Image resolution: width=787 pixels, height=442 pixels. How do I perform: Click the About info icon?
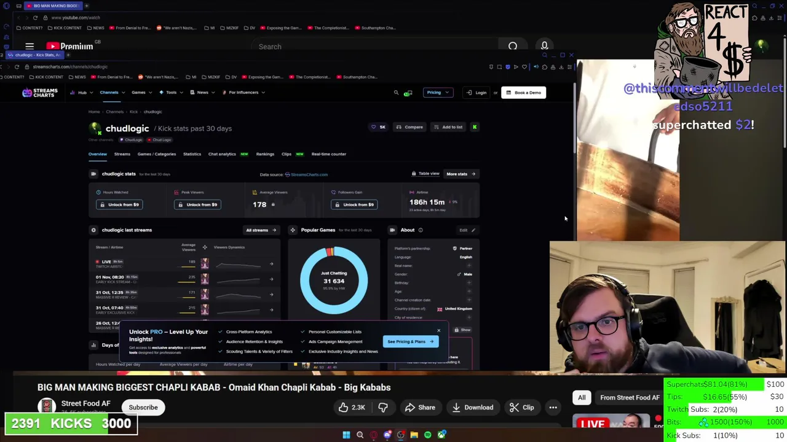[x=421, y=230]
